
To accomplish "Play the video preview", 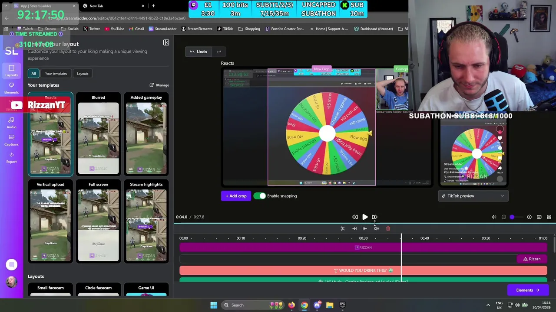I will (365, 217).
